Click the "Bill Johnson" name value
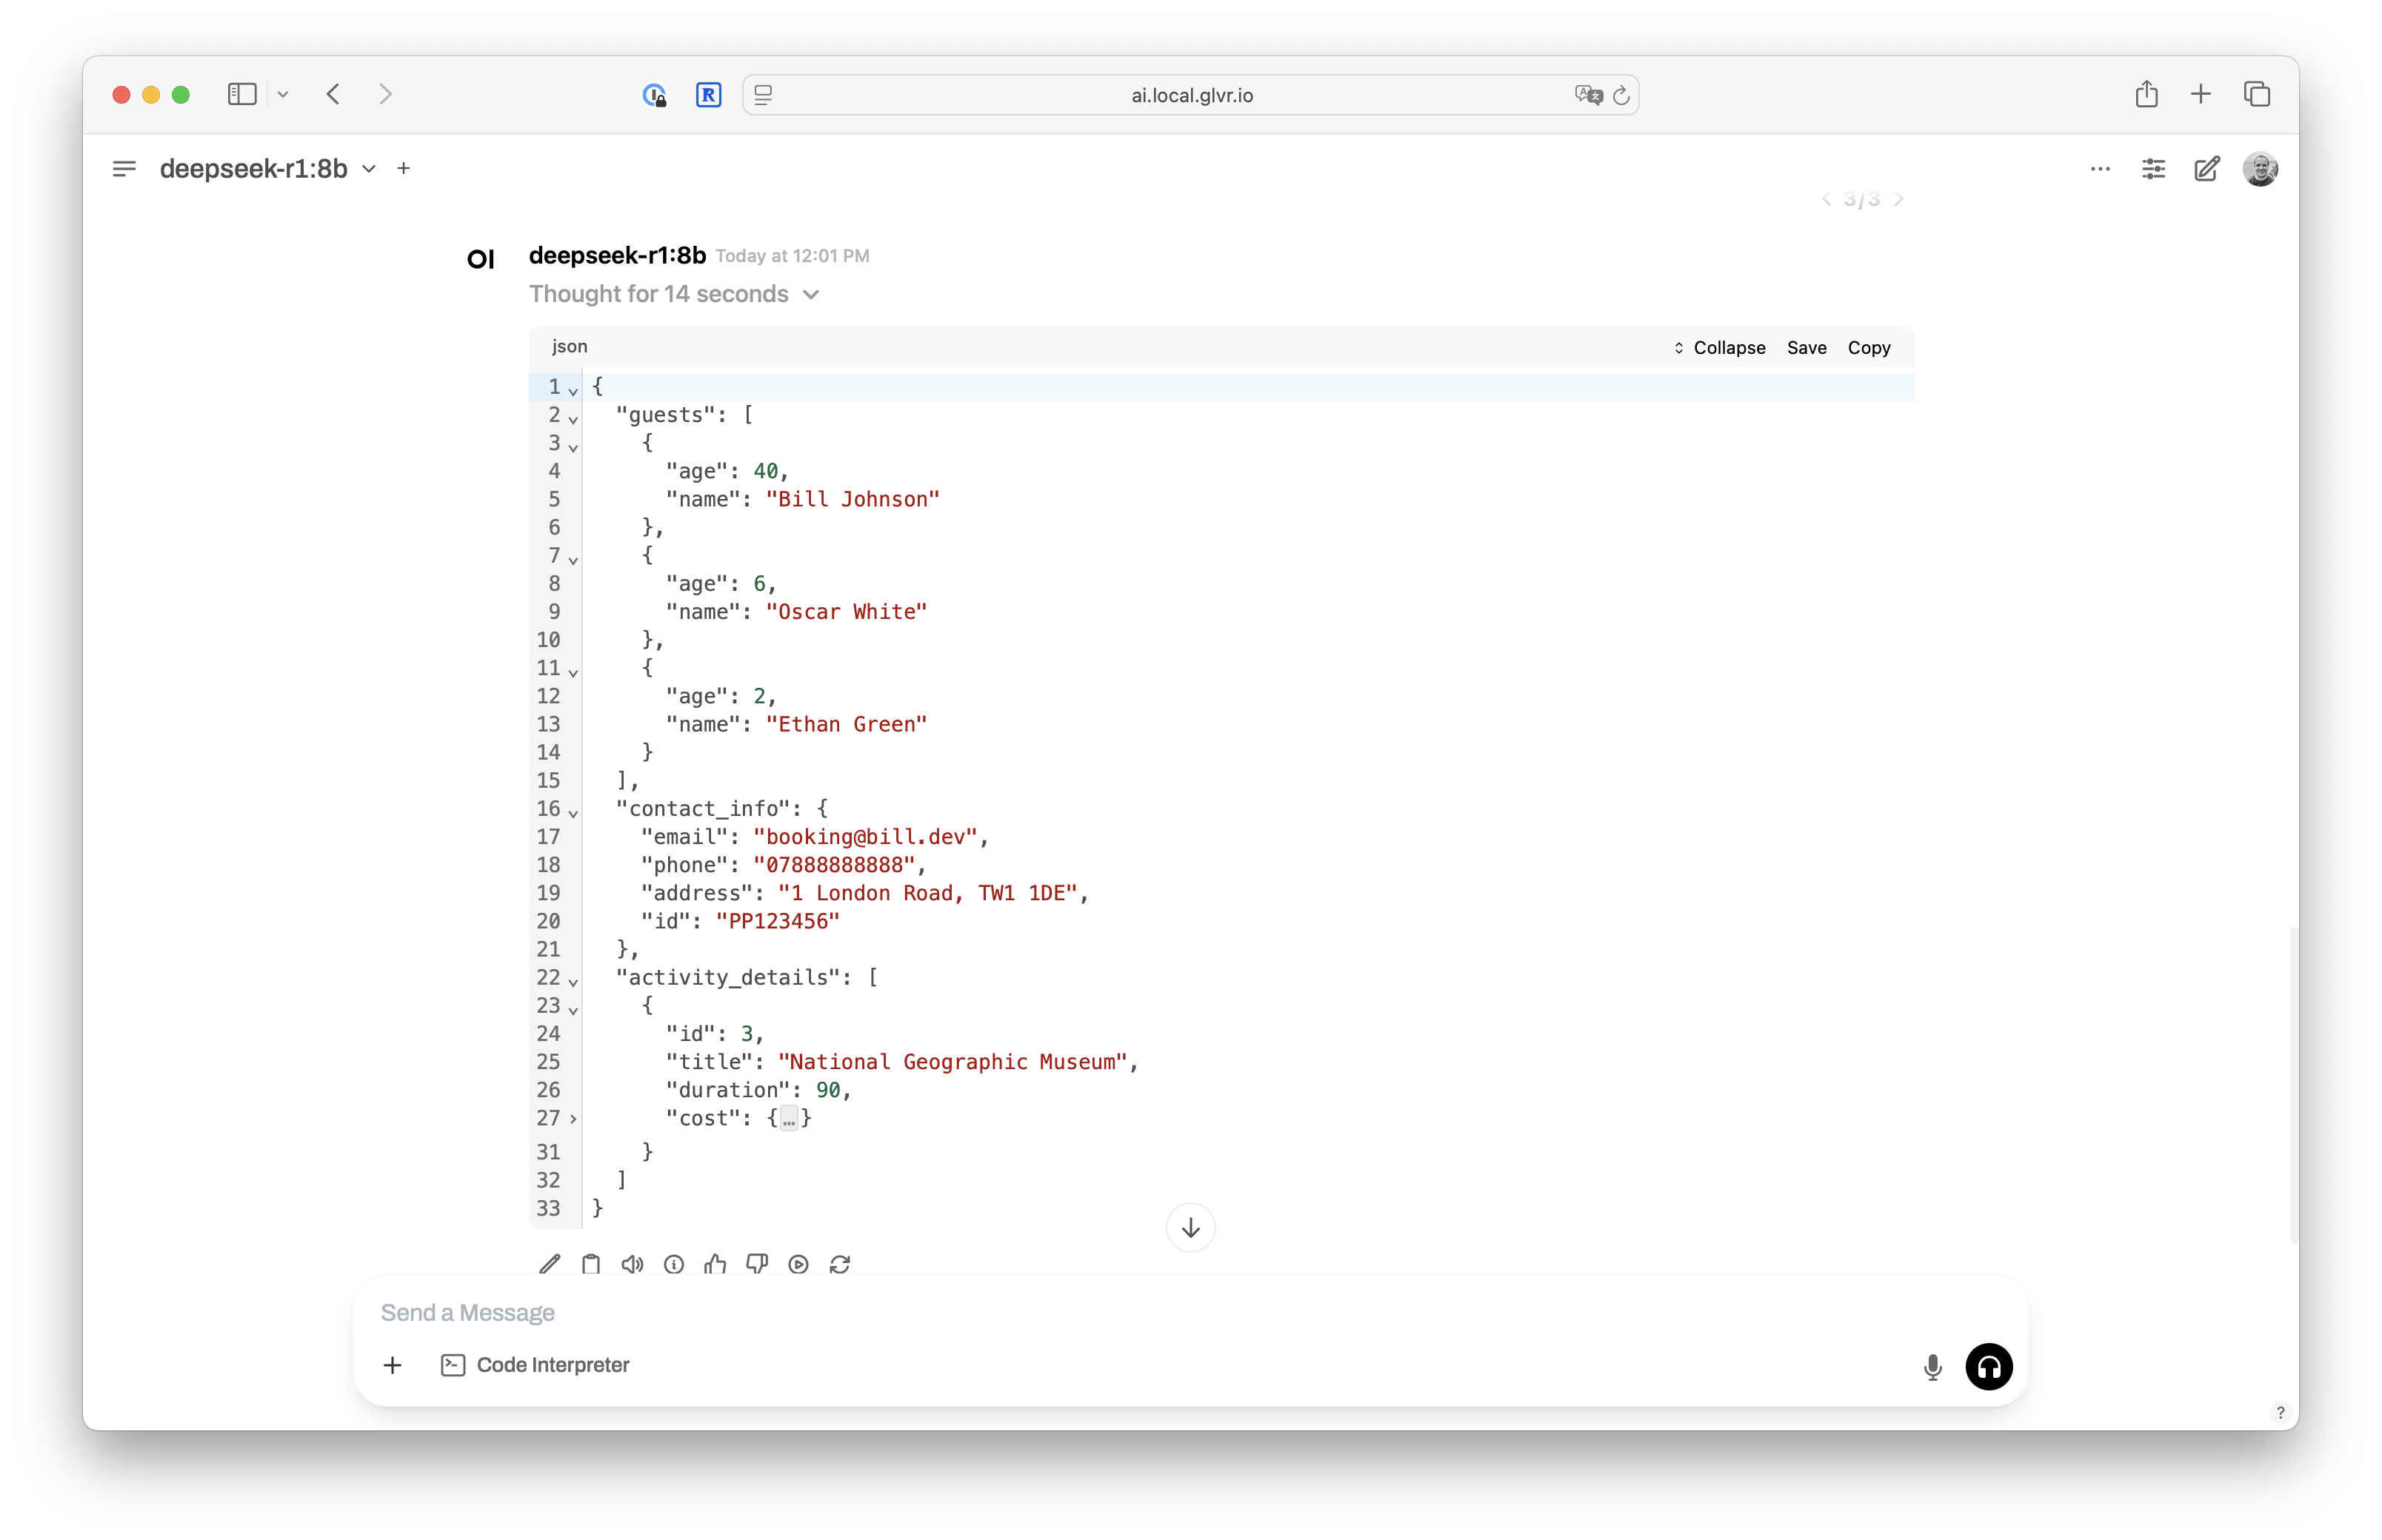This screenshot has width=2382, height=1540. [x=853, y=499]
